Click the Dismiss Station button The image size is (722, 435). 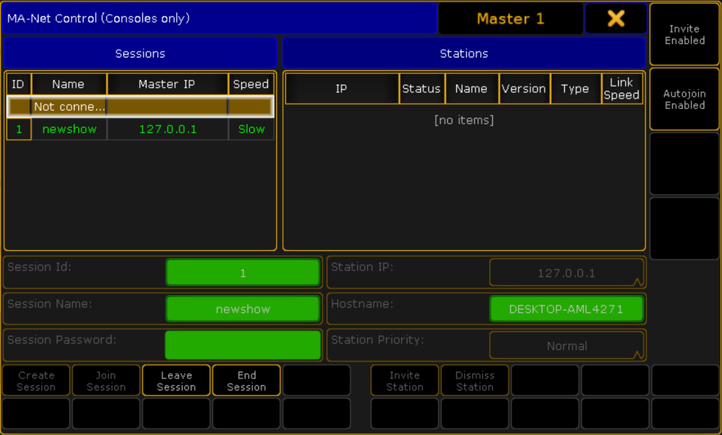point(474,381)
